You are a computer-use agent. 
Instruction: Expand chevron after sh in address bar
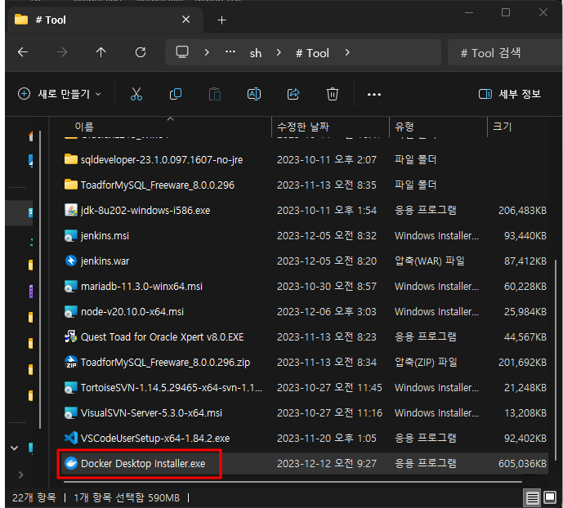pyautogui.click(x=279, y=53)
